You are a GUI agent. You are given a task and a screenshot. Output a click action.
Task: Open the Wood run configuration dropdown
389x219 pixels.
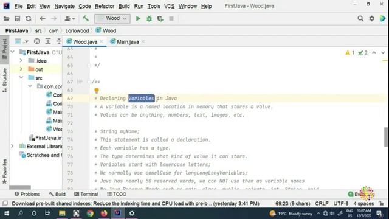click(x=112, y=19)
